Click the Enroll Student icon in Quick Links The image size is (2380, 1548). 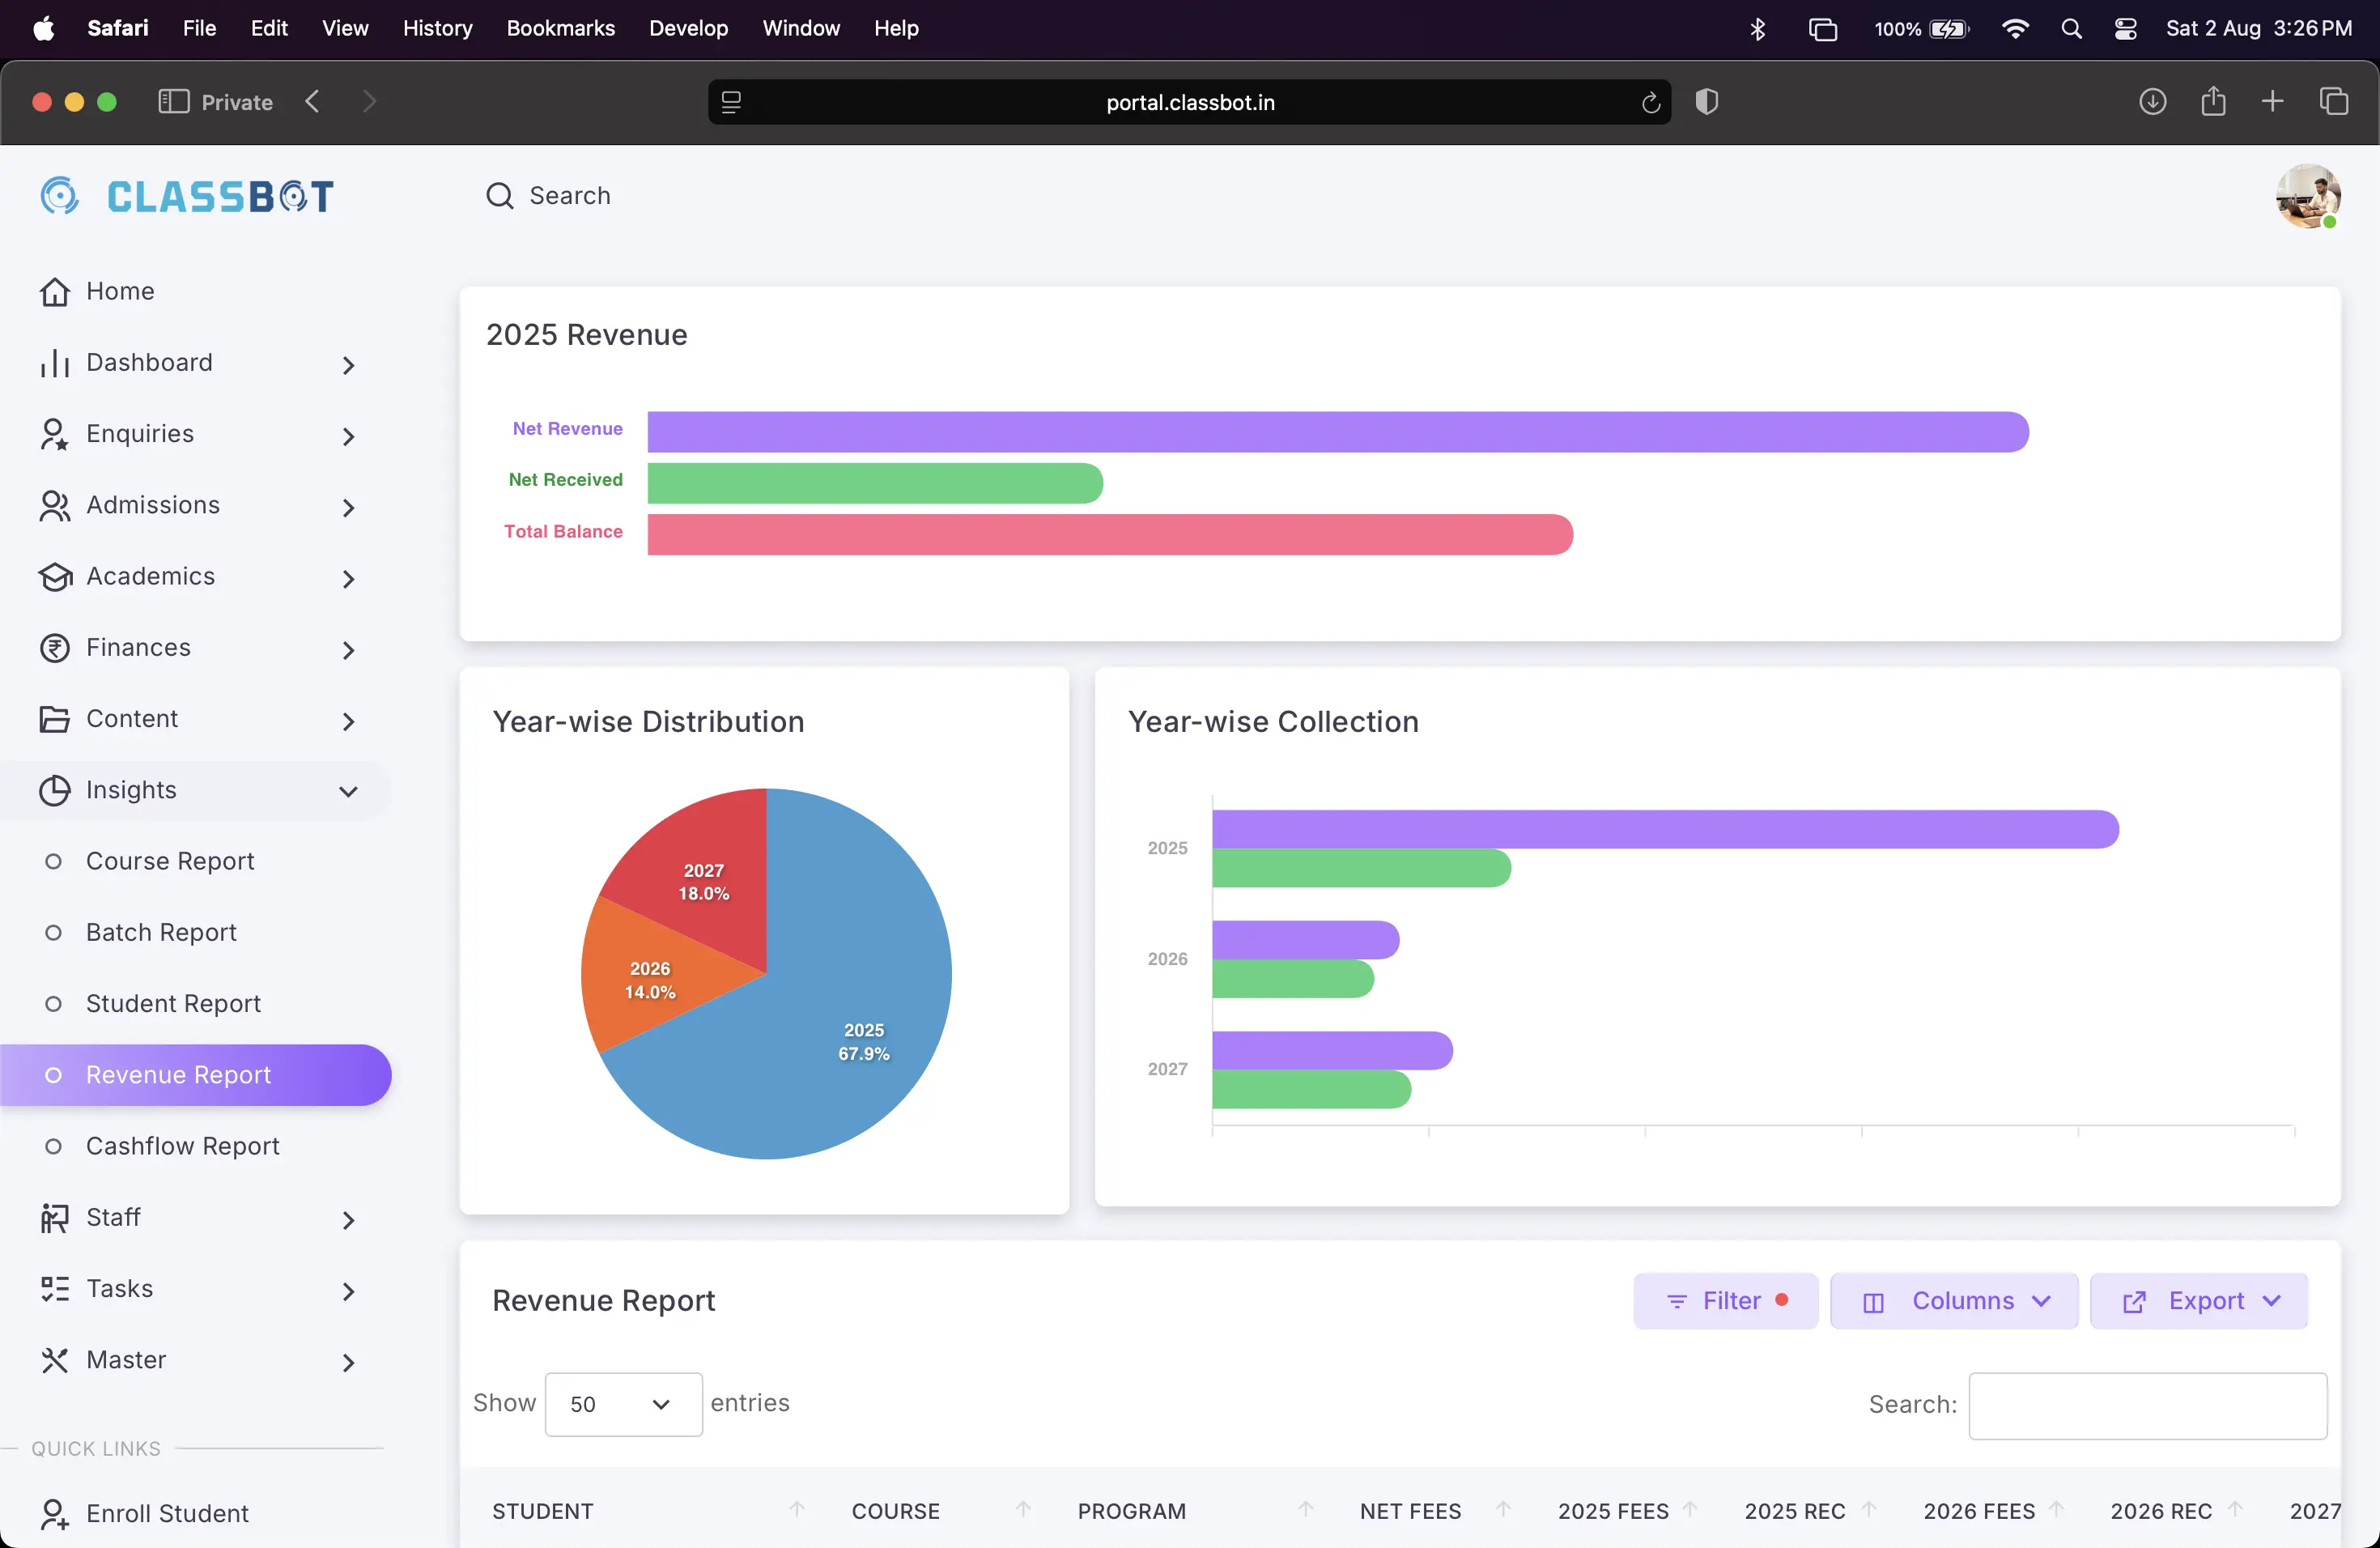click(x=54, y=1513)
